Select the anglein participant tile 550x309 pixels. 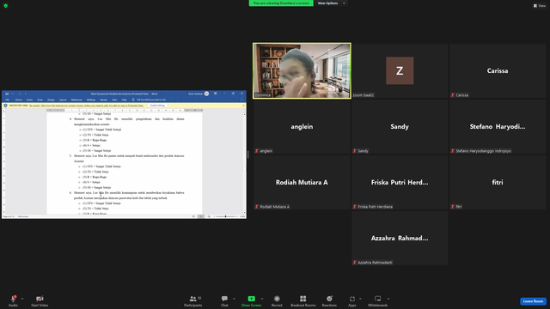[x=302, y=126]
